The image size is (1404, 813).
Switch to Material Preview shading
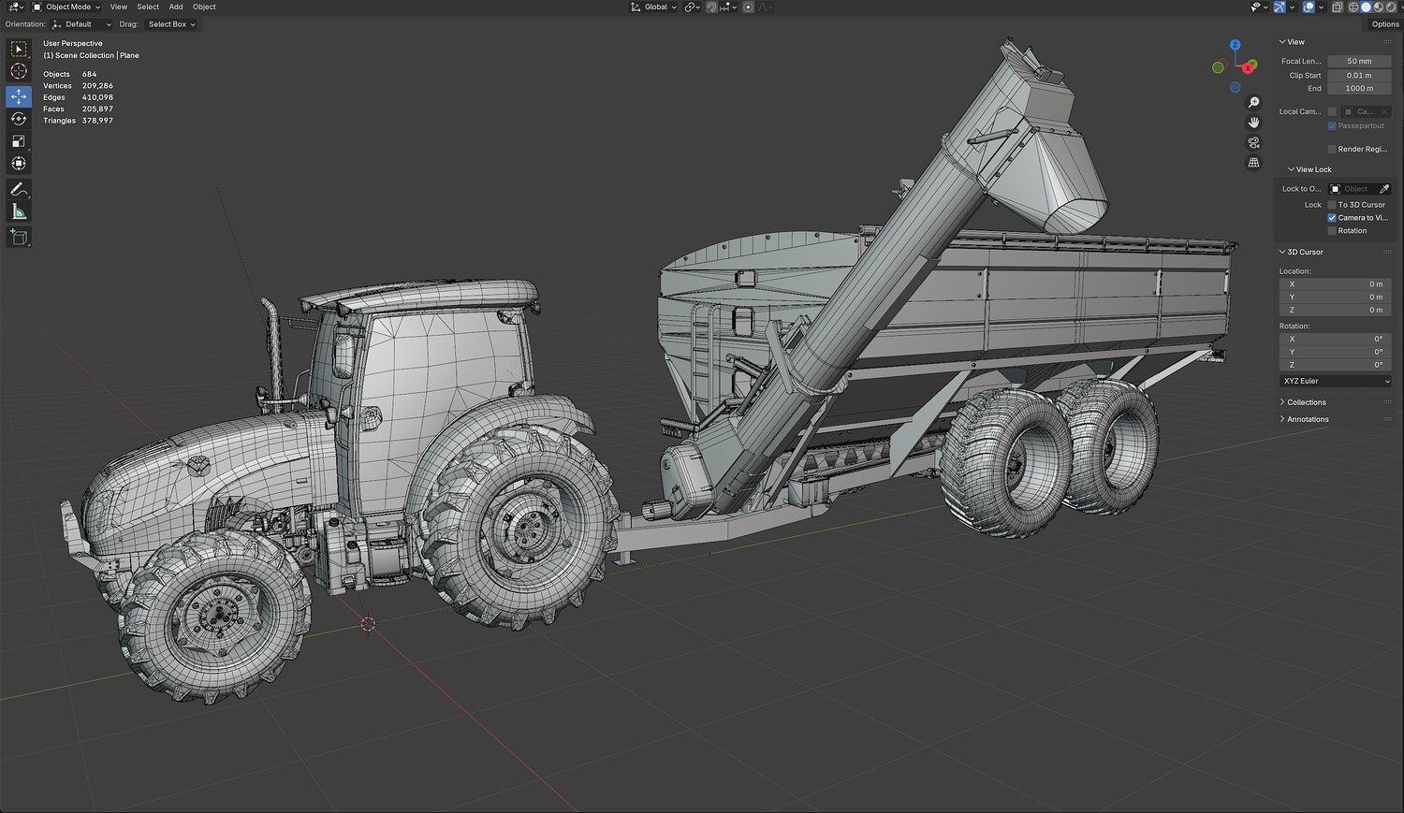click(x=1378, y=7)
